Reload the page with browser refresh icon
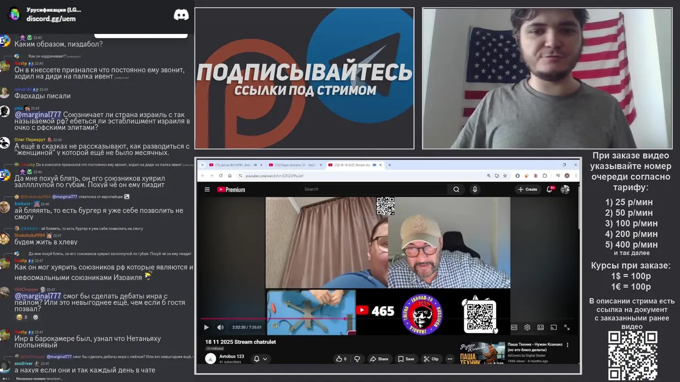The image size is (680, 382). pyautogui.click(x=221, y=176)
